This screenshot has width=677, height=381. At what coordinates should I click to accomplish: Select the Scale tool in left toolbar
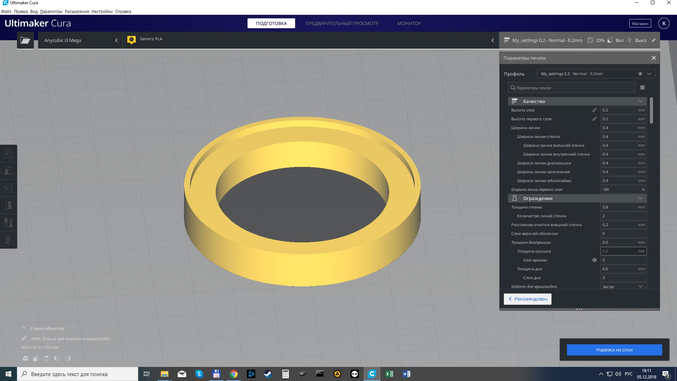[x=8, y=171]
